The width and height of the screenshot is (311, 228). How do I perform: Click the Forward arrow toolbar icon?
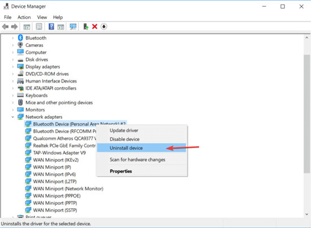click(x=14, y=27)
